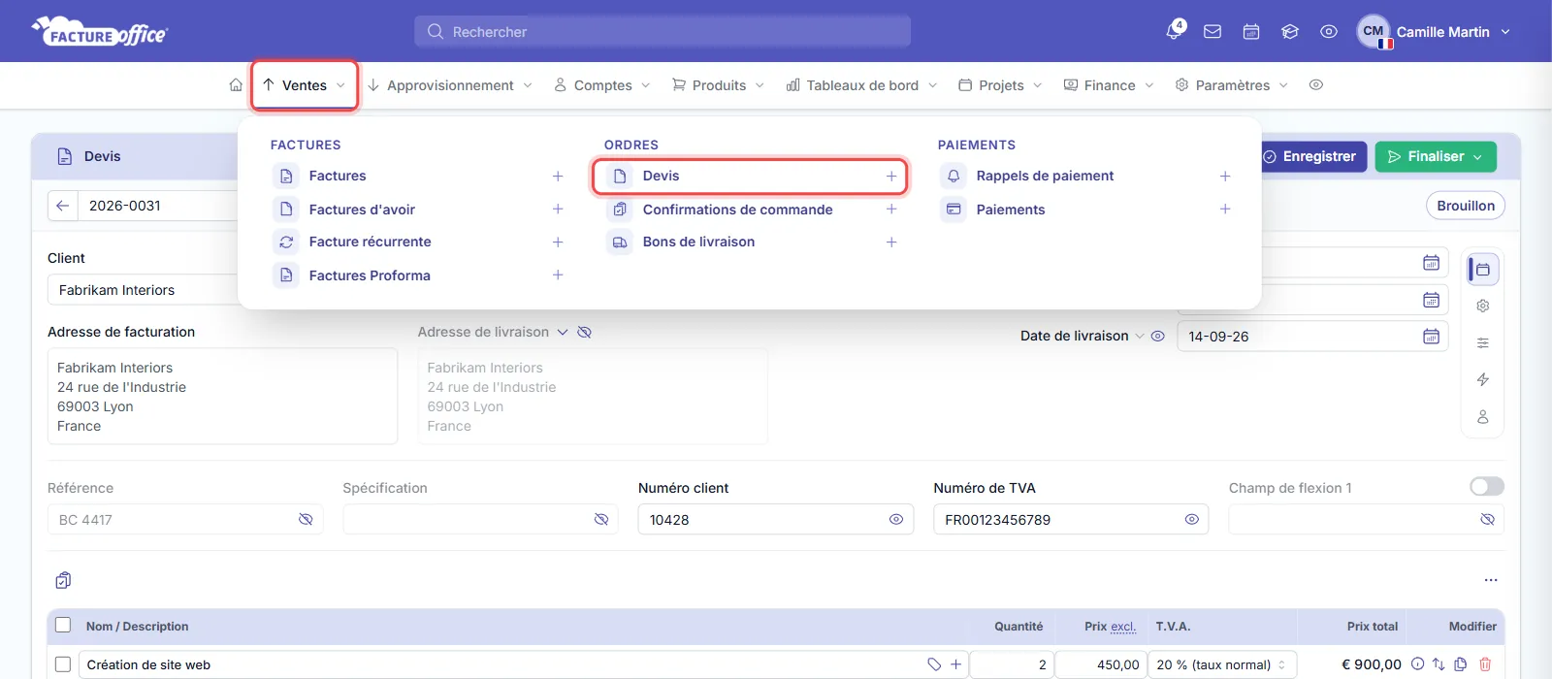Image resolution: width=1552 pixels, height=679 pixels.
Task: Toggle visibility of Spécification field
Action: [x=601, y=520]
